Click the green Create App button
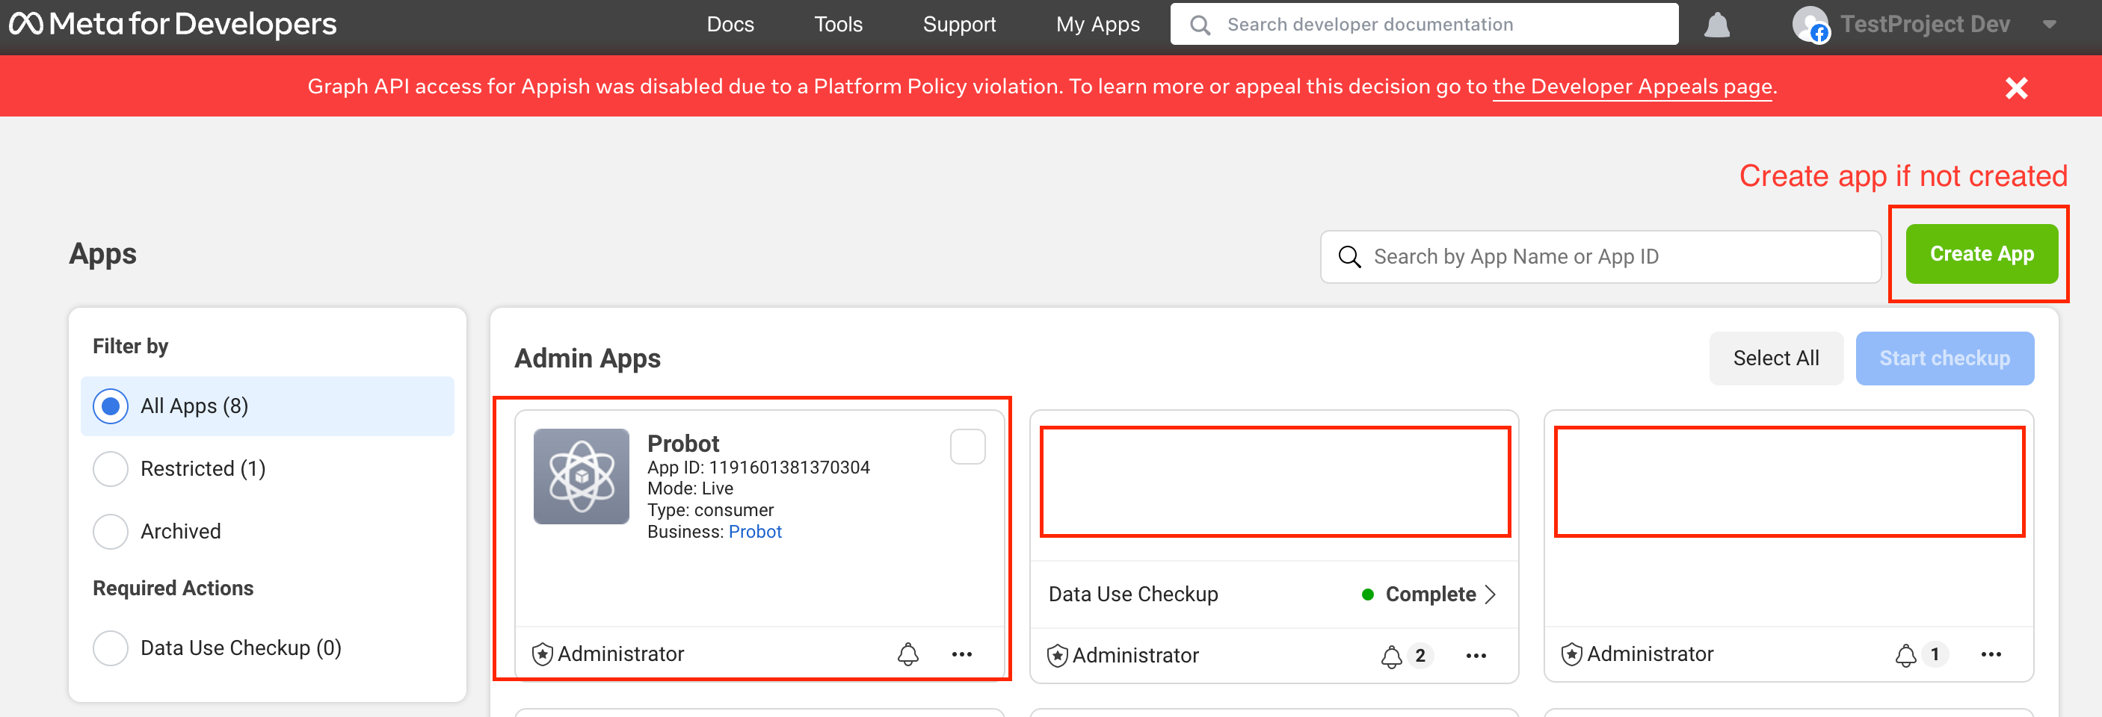2102x717 pixels. click(1981, 255)
